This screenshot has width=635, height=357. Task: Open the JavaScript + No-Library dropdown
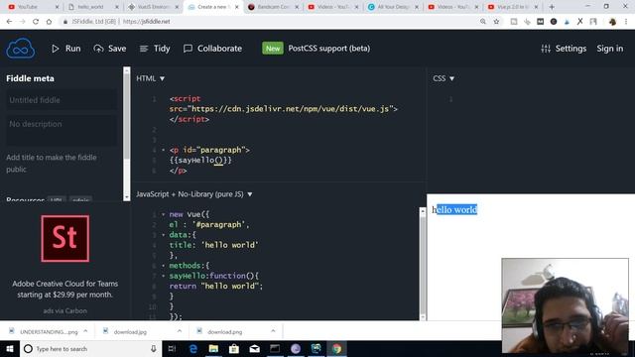(x=194, y=194)
